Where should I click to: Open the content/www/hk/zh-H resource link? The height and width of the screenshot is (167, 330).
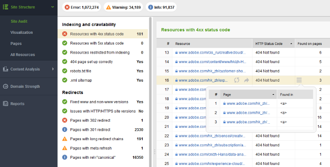[x=212, y=61]
